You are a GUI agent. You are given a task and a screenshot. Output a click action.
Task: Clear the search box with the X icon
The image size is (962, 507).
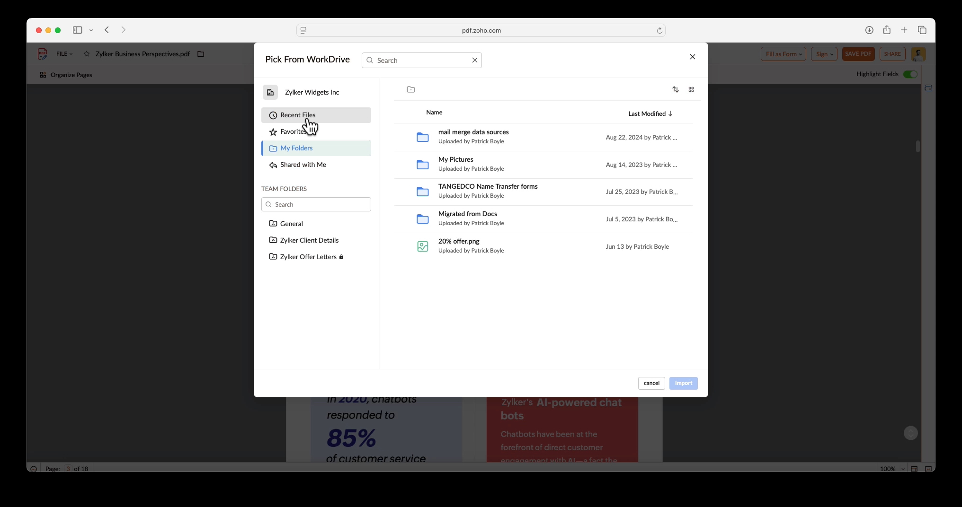coord(474,60)
